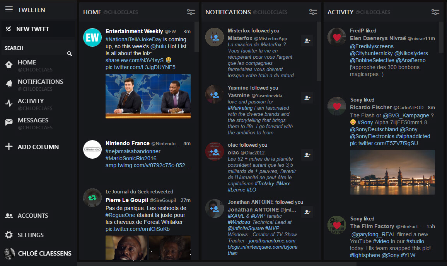
Task: Open Home column filter settings
Action: (191, 12)
